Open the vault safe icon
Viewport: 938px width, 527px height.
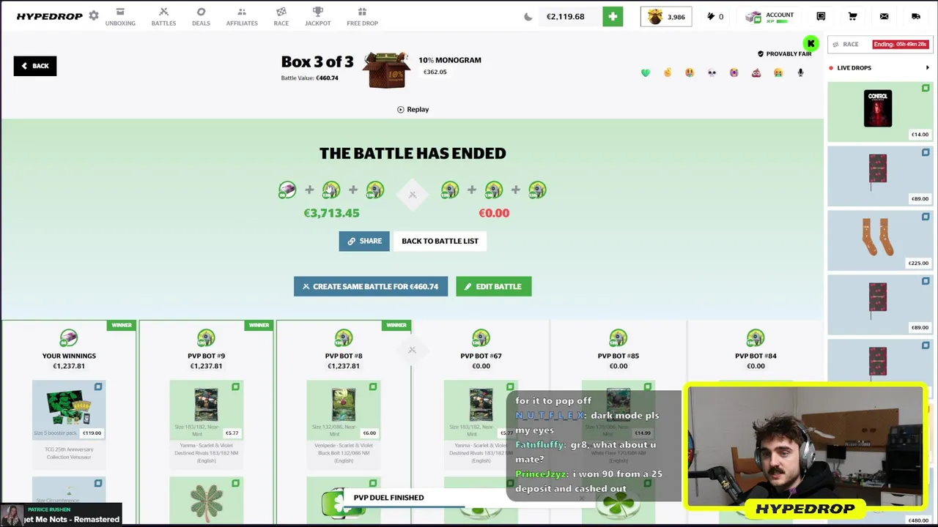point(821,16)
